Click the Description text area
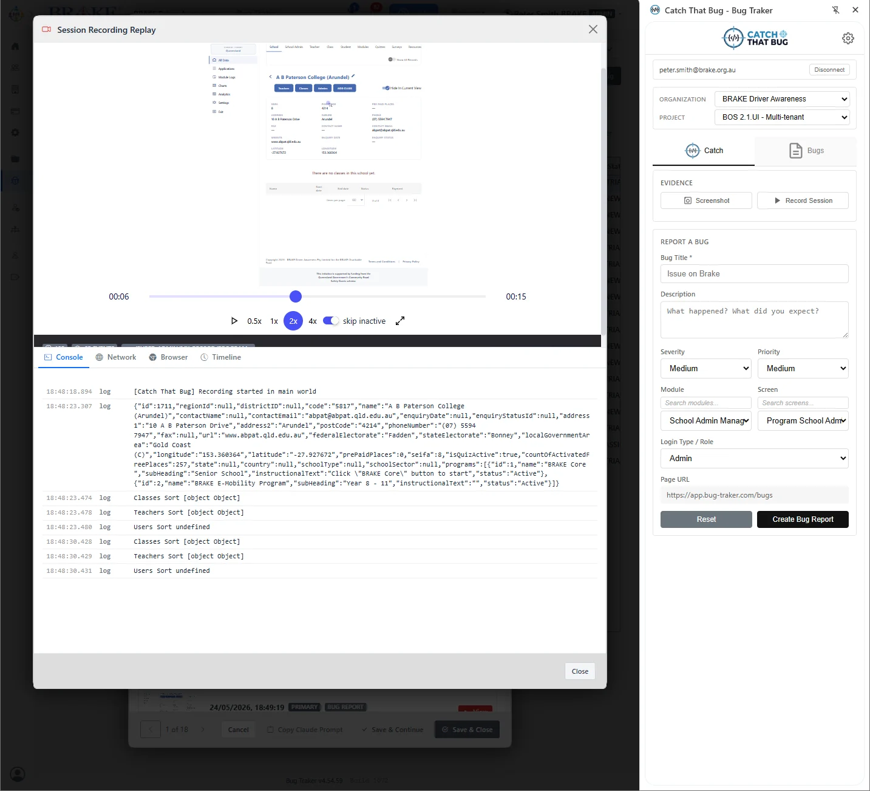The height and width of the screenshot is (791, 870). coord(754,320)
